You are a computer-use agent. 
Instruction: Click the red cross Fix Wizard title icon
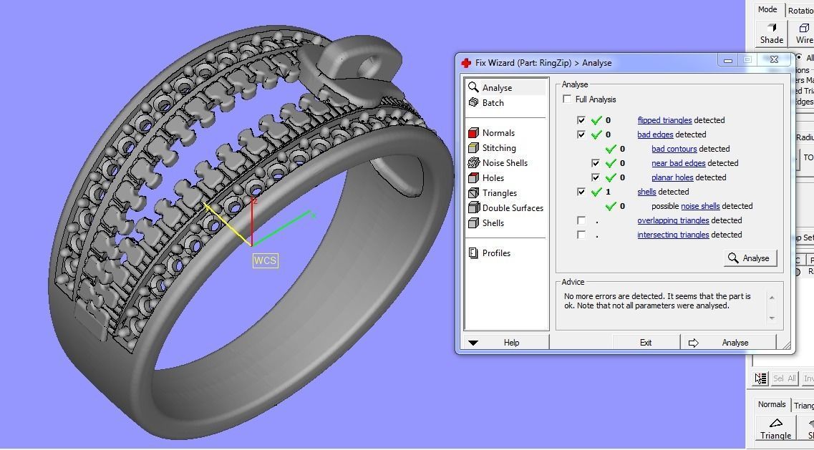pyautogui.click(x=465, y=63)
